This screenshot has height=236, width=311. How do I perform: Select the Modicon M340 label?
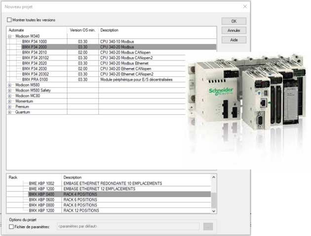point(27,36)
